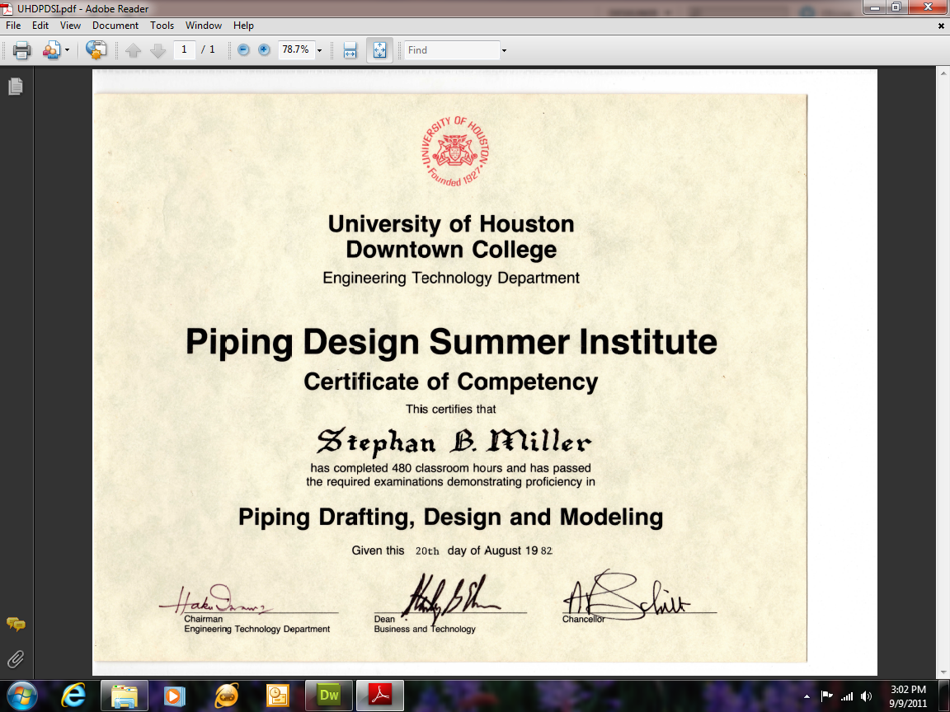950x712 pixels.
Task: Click the zoom out minus button
Action: (243, 49)
